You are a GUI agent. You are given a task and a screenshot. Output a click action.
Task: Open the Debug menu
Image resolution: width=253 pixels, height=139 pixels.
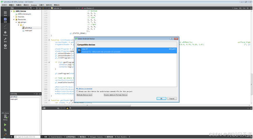26,5
